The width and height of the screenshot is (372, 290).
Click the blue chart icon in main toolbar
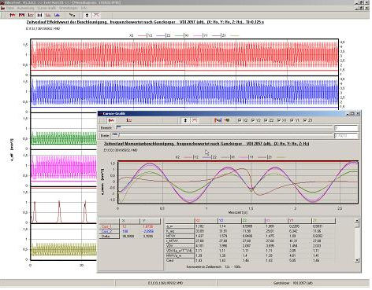click(x=57, y=15)
